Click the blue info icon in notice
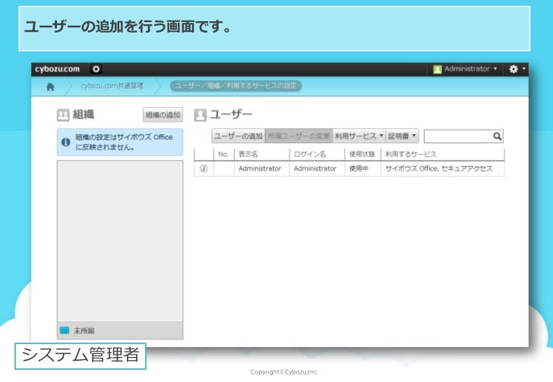The image size is (553, 382). 65,142
